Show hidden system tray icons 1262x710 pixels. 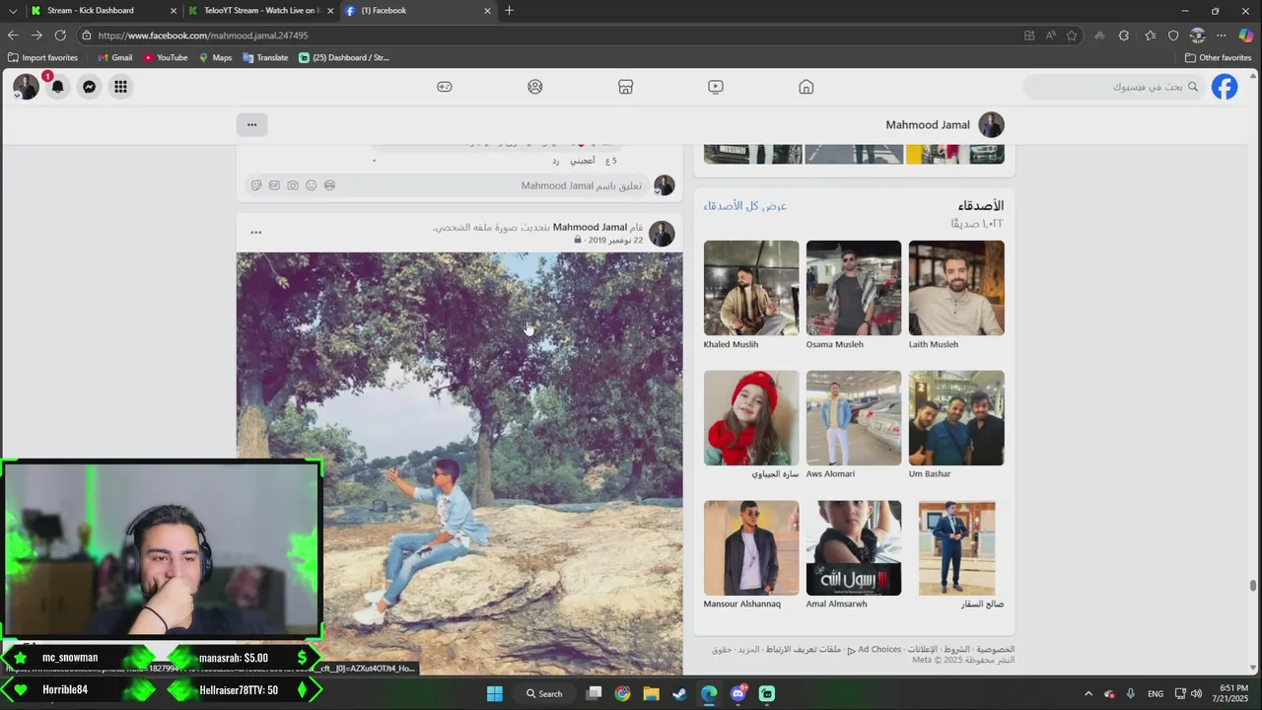click(x=1088, y=693)
